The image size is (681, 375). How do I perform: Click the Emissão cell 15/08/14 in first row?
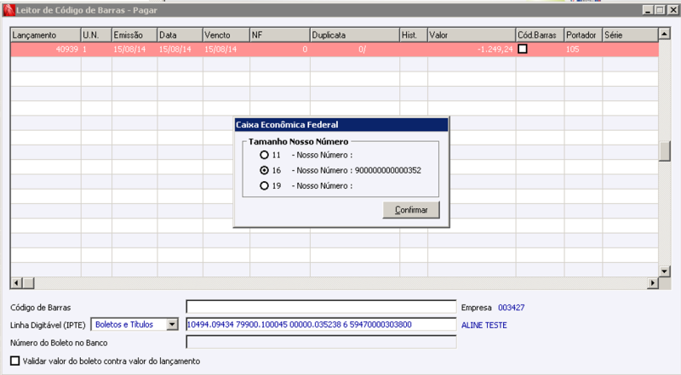[x=134, y=49]
